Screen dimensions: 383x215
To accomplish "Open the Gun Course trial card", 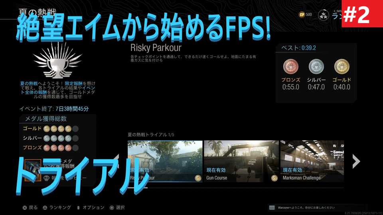I will 241,161.
